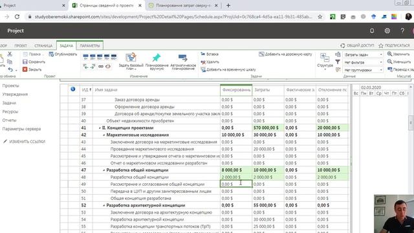Click ПОДПИСАТЬСЯ follow button
The width and height of the screenshot is (414, 233).
click(x=394, y=45)
